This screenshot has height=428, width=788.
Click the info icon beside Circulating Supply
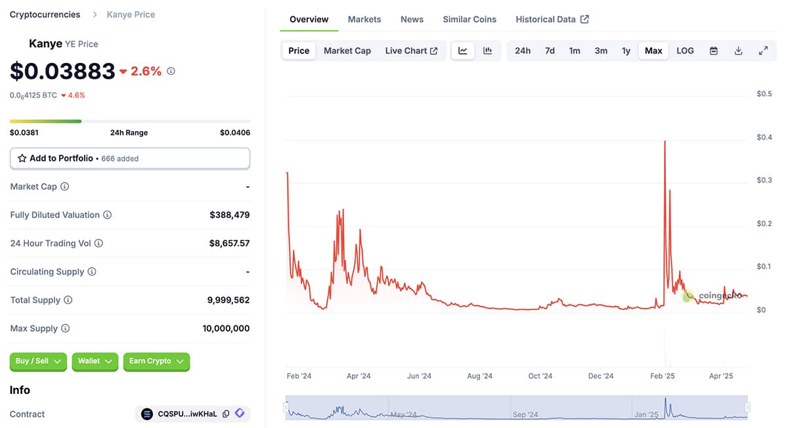click(x=92, y=272)
